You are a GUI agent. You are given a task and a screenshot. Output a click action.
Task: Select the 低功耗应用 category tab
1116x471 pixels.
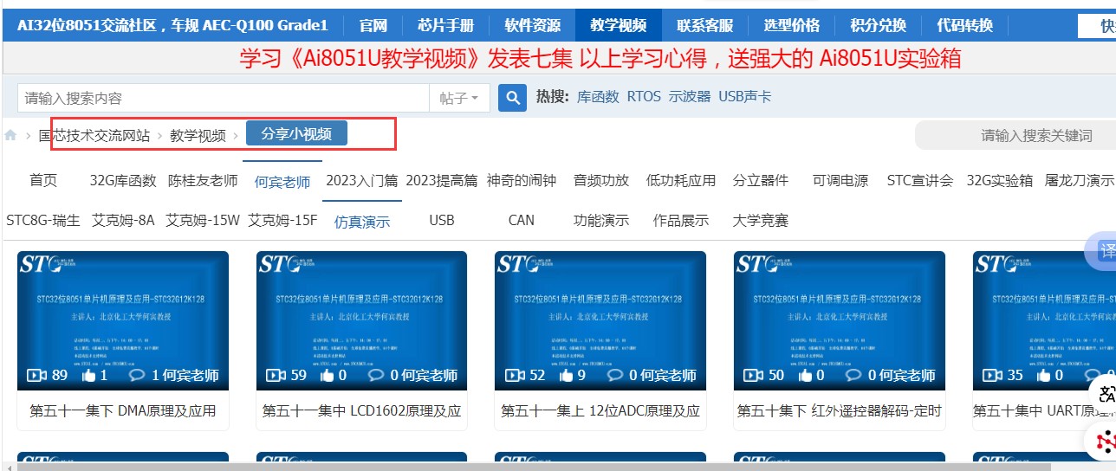coord(681,180)
